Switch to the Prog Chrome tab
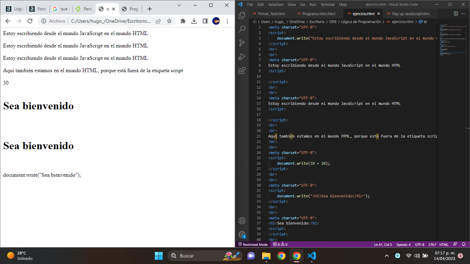The image size is (470, 264). tap(130, 9)
